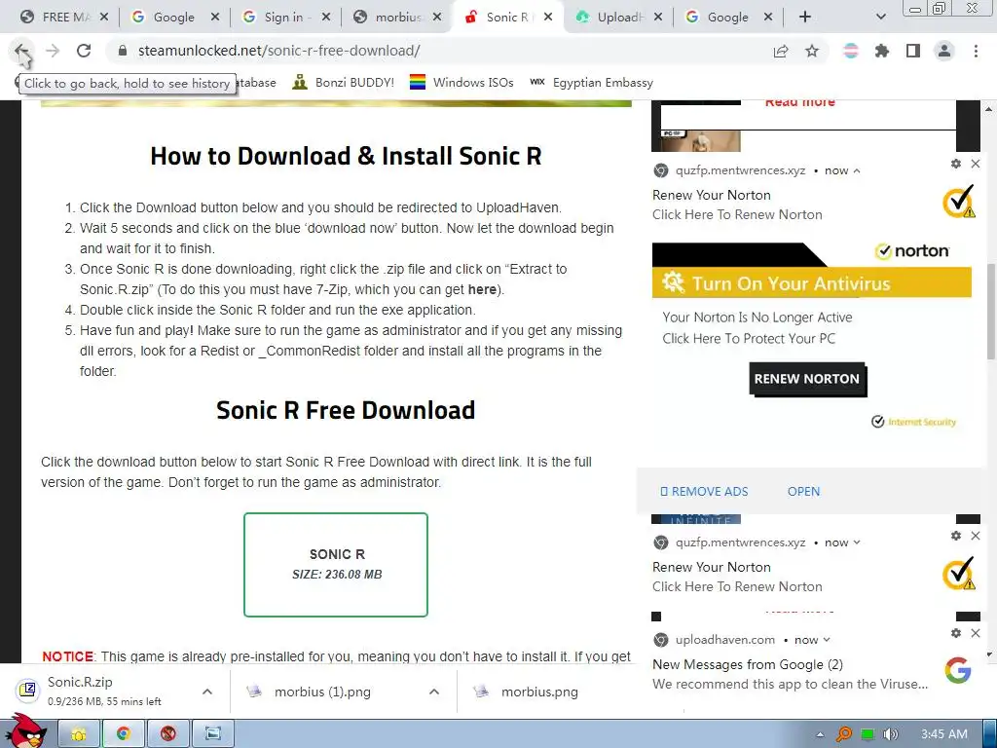Click the volume speaker tray icon

coord(891,734)
